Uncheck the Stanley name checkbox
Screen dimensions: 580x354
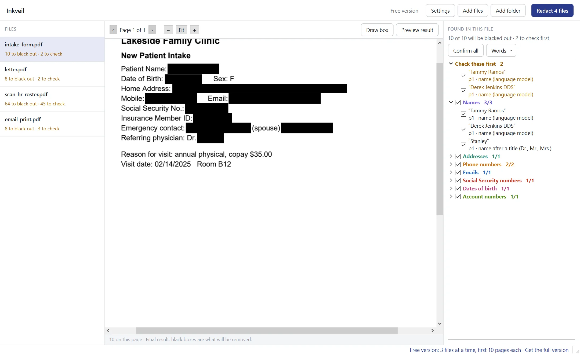463,145
